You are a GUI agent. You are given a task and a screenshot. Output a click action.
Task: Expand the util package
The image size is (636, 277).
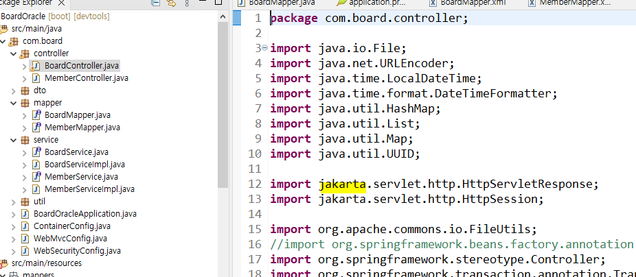(14, 202)
